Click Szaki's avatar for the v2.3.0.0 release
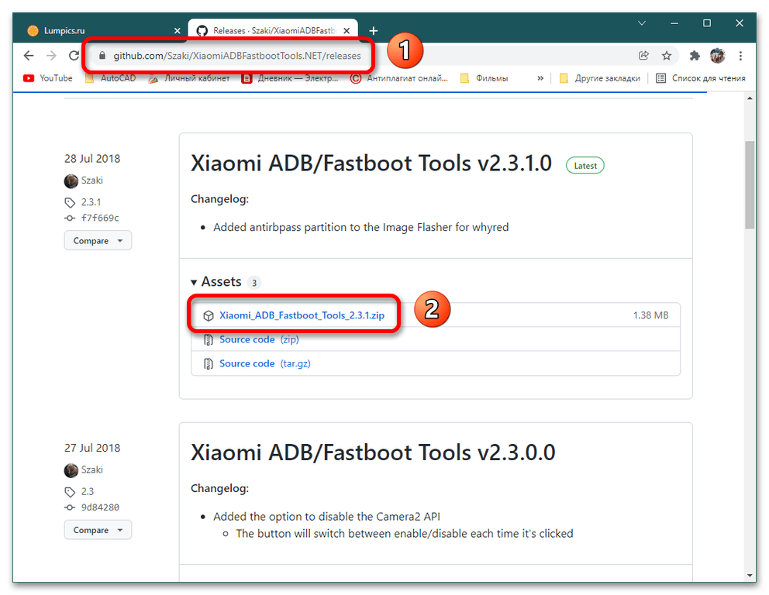The image size is (769, 595). click(71, 470)
